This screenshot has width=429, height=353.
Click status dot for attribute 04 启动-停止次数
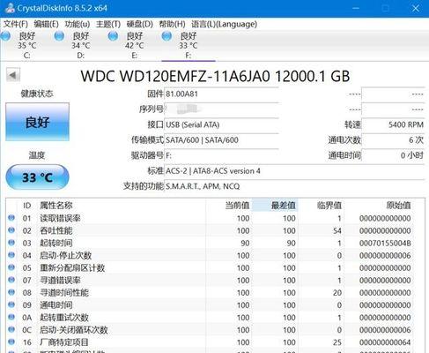pos(11,255)
